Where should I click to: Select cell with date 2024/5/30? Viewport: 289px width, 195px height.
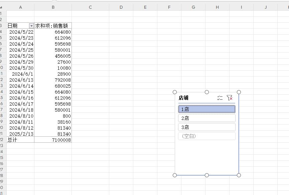pyautogui.click(x=20, y=68)
